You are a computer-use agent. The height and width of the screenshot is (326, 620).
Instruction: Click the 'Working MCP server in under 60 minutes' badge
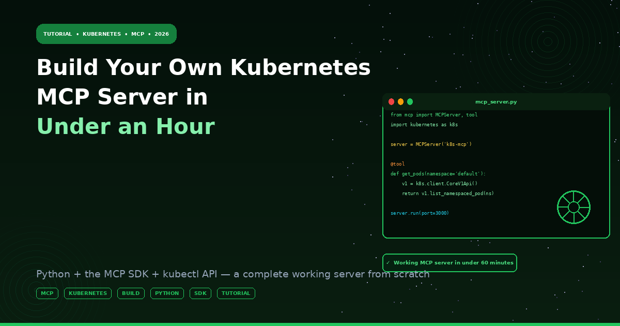[450, 263]
